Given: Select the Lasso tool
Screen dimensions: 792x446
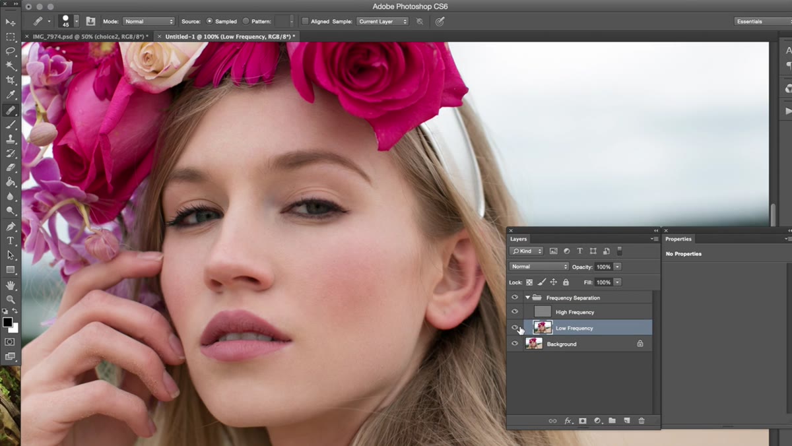Looking at the screenshot, I should [x=11, y=51].
